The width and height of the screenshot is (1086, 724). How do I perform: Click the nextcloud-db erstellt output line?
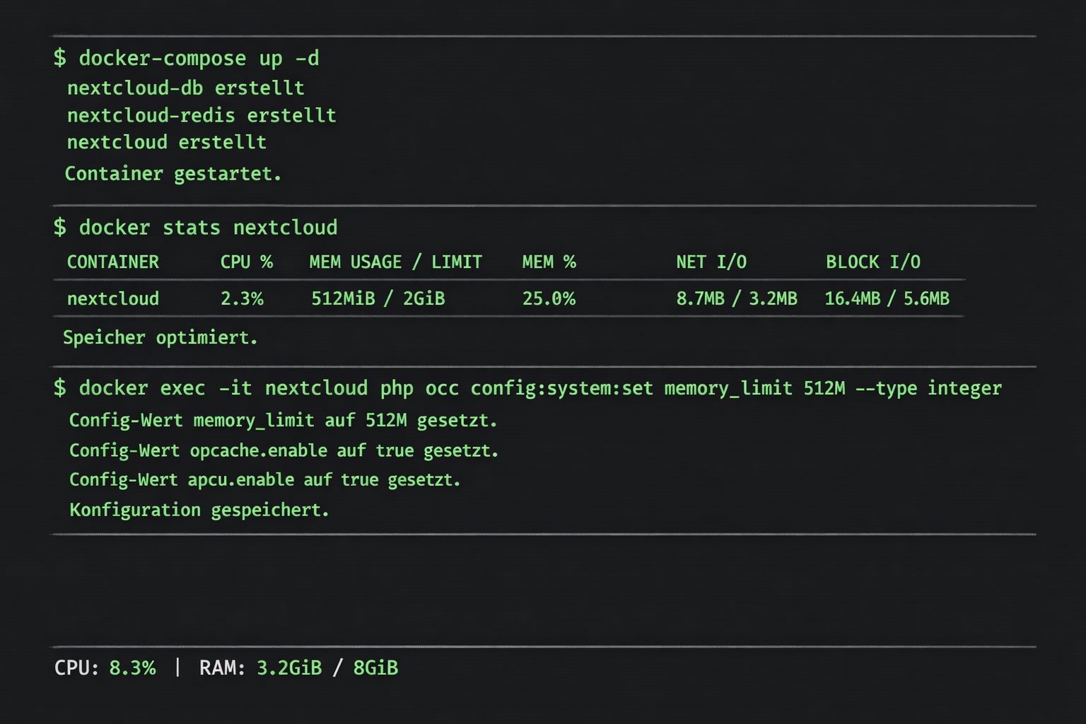click(185, 88)
